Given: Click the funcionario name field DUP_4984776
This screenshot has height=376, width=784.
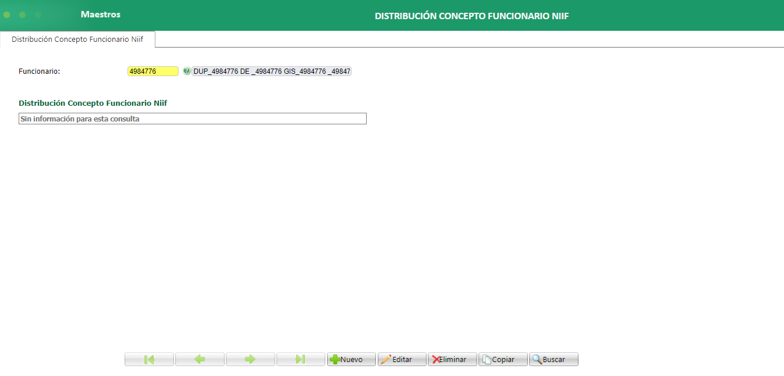Looking at the screenshot, I should [272, 71].
